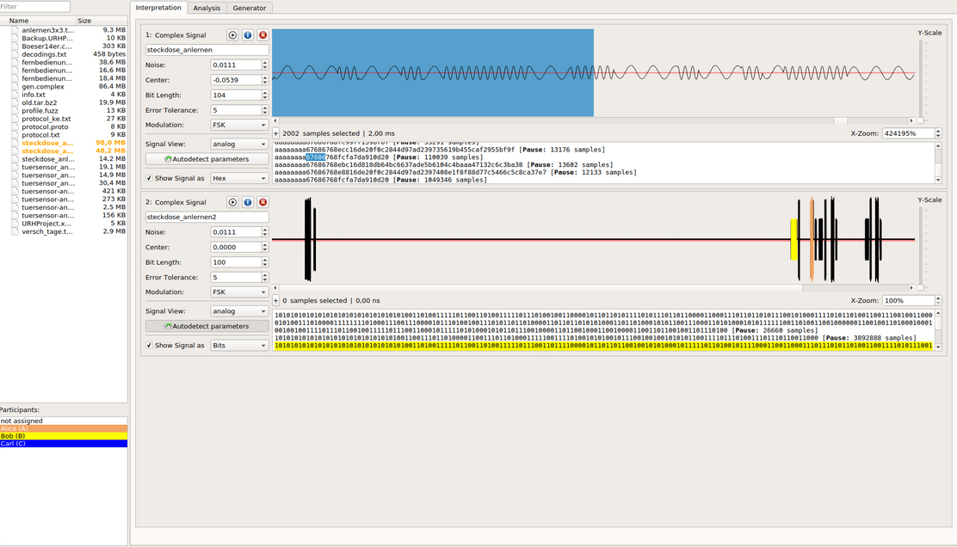Click yellow highlighted bit message line
957x547 pixels.
tap(603, 346)
